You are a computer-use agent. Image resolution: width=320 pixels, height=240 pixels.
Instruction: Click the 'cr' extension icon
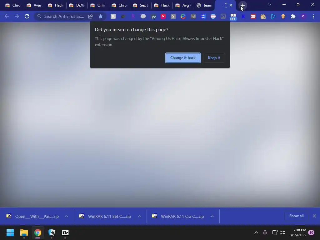(153, 17)
